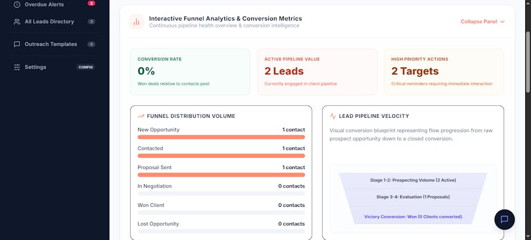Click the New Opportunity progress bar
Image resolution: width=531 pixels, height=240 pixels.
(x=221, y=137)
